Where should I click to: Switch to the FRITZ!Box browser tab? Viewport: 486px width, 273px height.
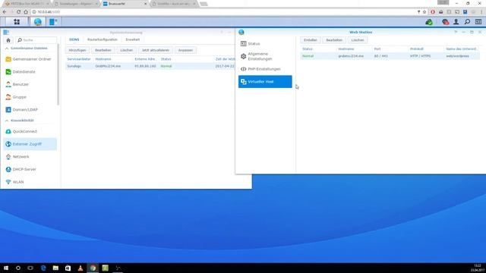[x=27, y=4]
